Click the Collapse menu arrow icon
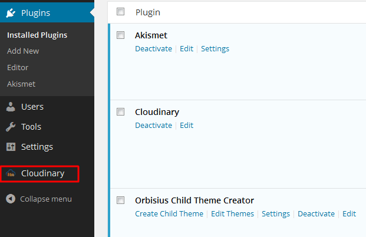Screen dimensions: 366x237 coord(11,199)
